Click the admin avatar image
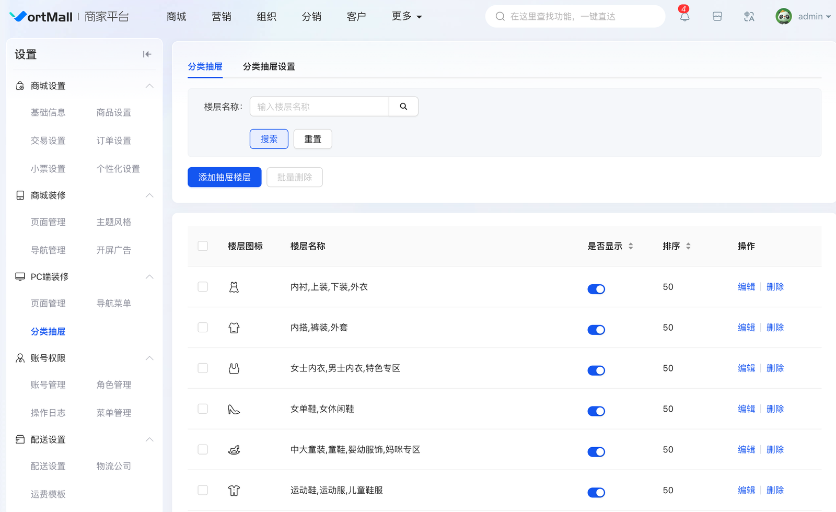 coord(783,17)
